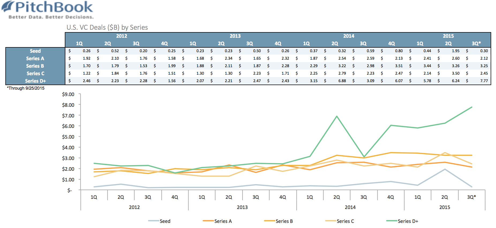Select the Series A legend line swatch
This screenshot has width=496, height=228.
pyautogui.click(x=208, y=221)
